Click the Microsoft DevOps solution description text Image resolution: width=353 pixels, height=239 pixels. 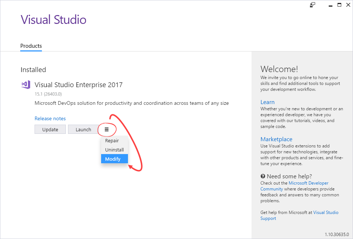[132, 103]
